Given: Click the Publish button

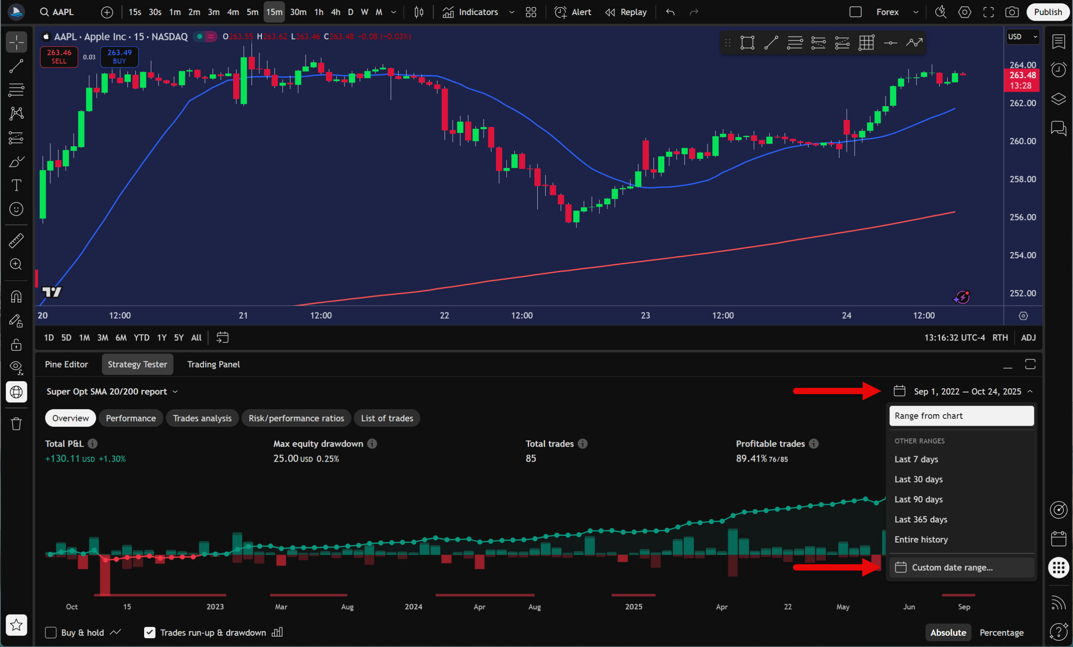Looking at the screenshot, I should coord(1048,12).
